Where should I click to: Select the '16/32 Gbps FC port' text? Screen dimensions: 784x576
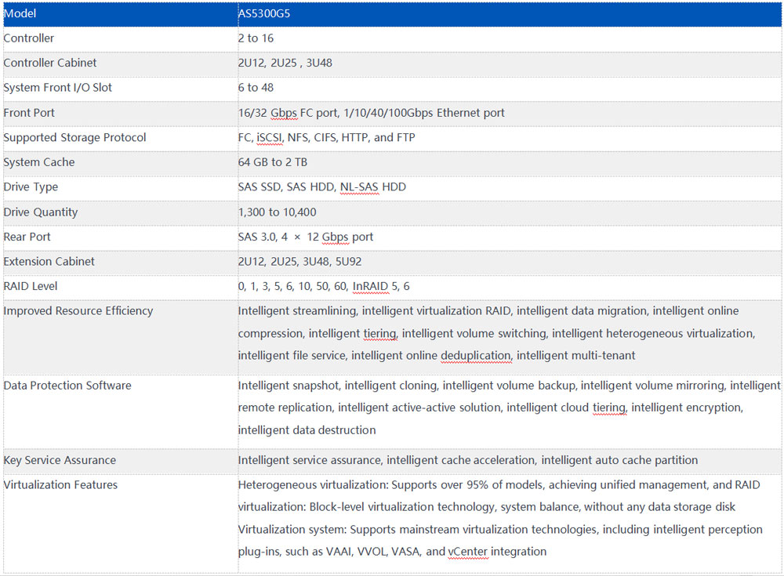288,113
